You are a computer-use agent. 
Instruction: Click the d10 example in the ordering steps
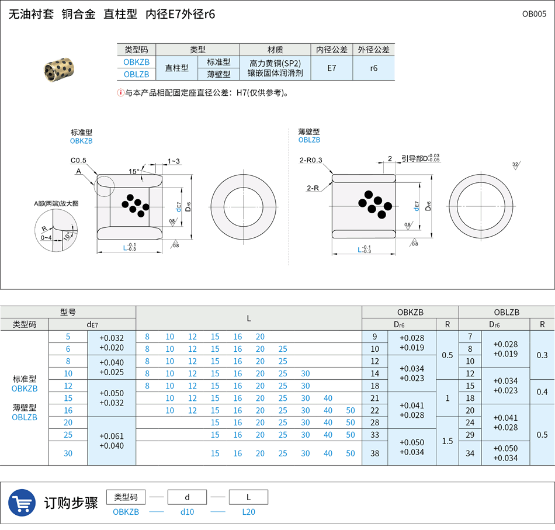[188, 512]
